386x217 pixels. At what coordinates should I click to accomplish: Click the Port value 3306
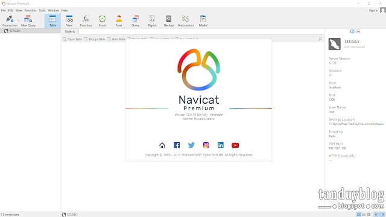[332, 99]
